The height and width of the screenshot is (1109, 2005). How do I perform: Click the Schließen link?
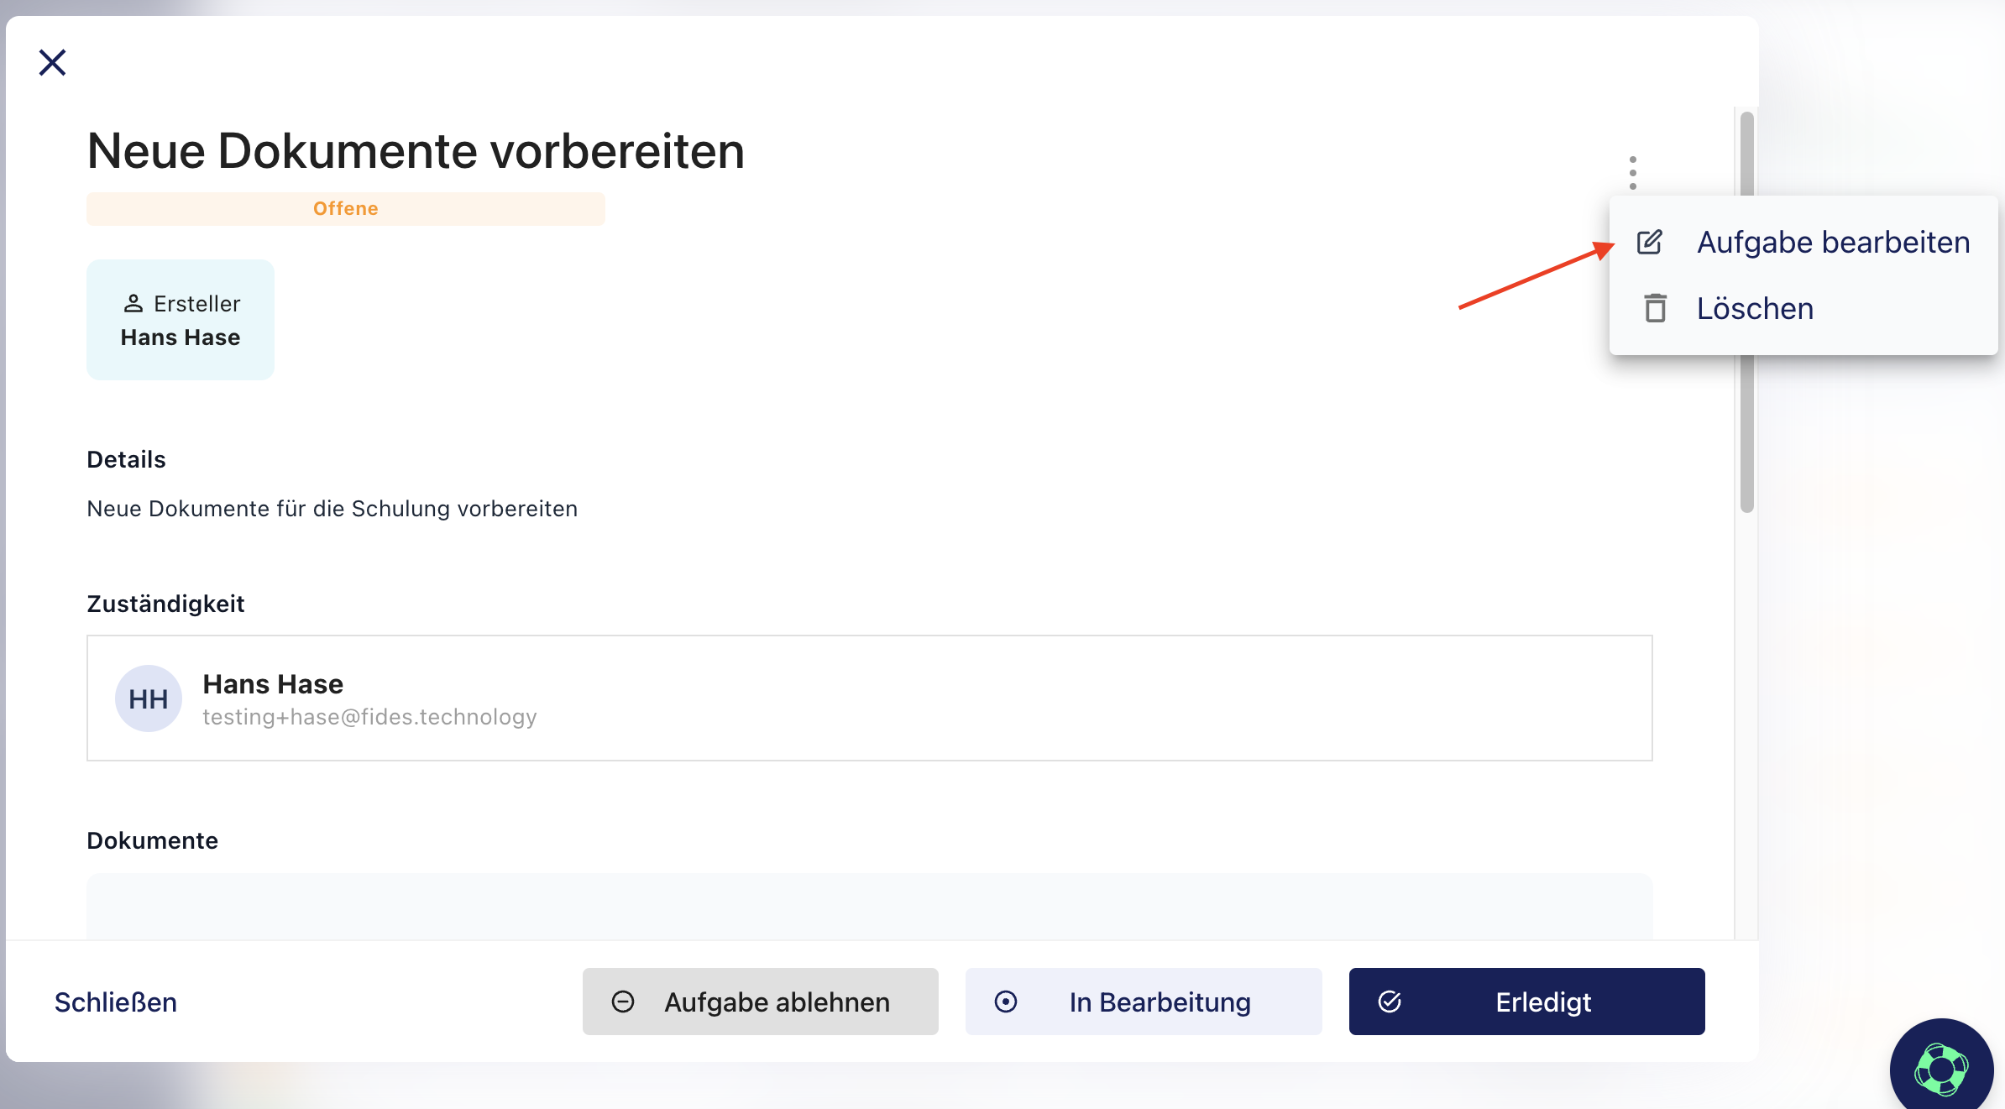116,1002
